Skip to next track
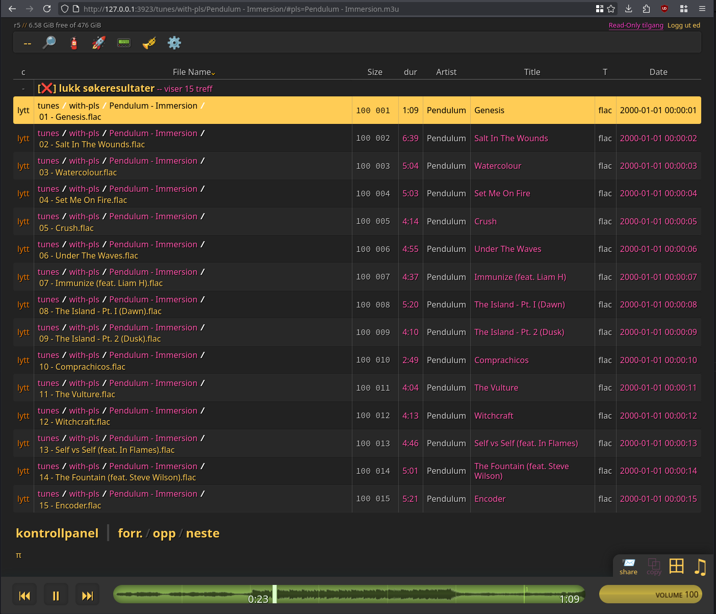Image resolution: width=716 pixels, height=614 pixels. [88, 596]
